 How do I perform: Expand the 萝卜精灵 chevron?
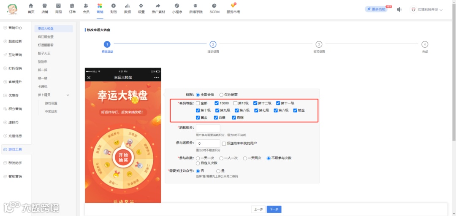[x=68, y=95]
